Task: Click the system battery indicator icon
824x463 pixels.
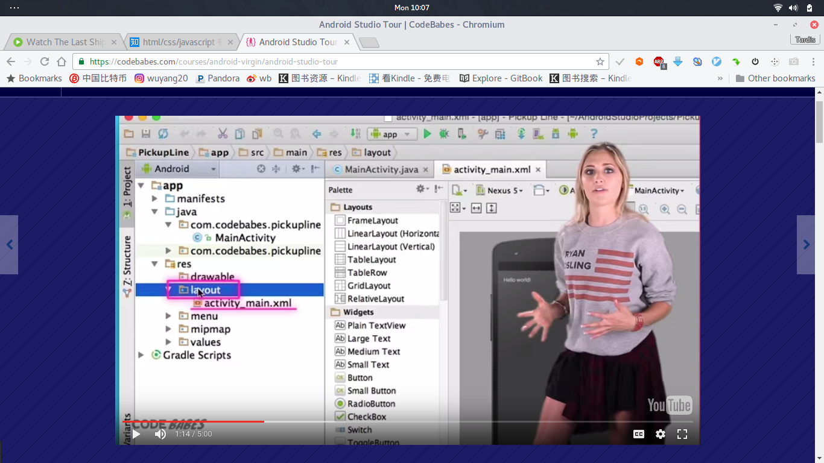Action: pyautogui.click(x=810, y=8)
